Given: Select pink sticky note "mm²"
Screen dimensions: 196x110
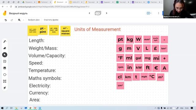Looking at the screenshot, I should tap(147, 39).
